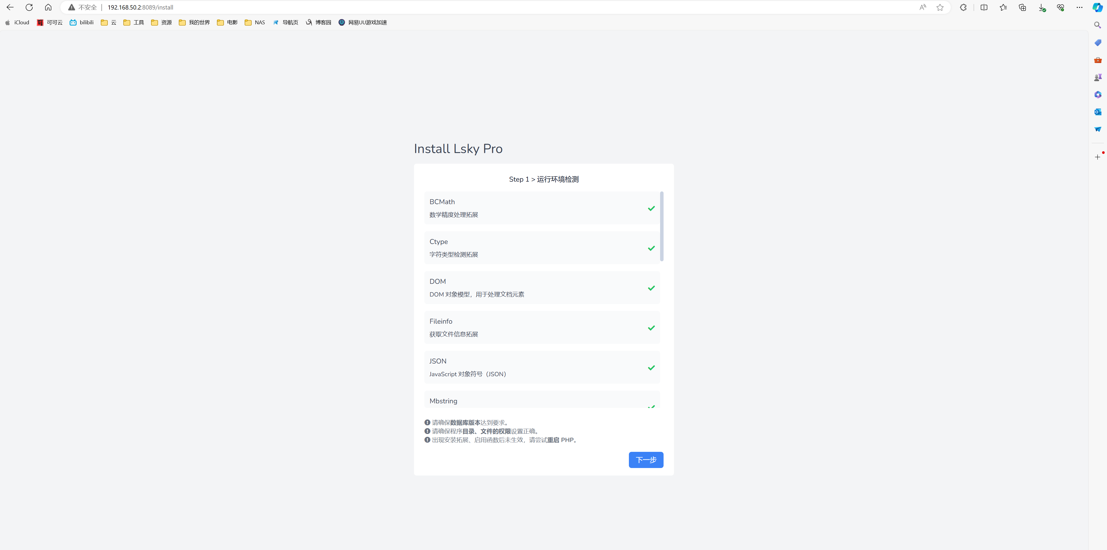The height and width of the screenshot is (550, 1107).
Task: Click the DOM check mark
Action: tap(651, 288)
